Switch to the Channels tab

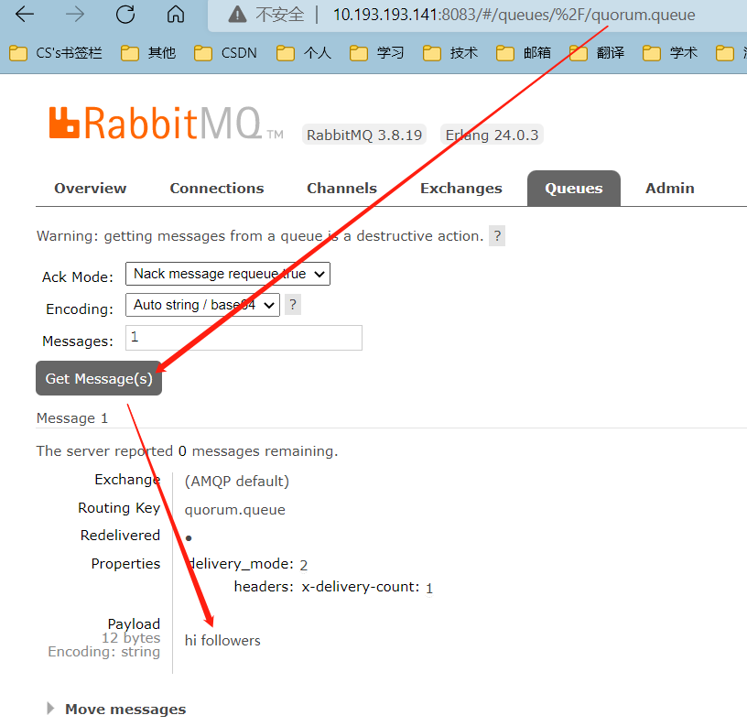pyautogui.click(x=341, y=189)
